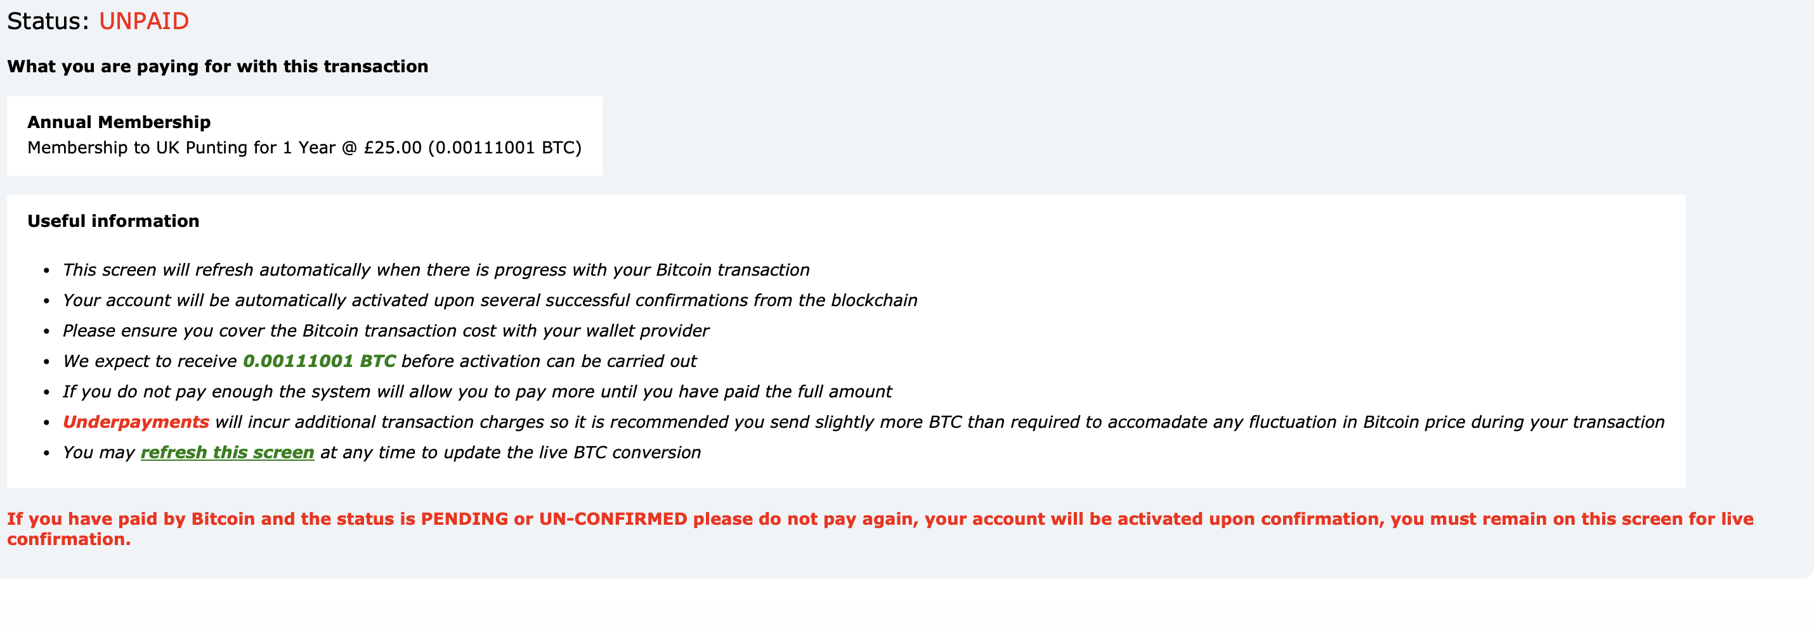Click the 'Useful information' heading

point(114,221)
